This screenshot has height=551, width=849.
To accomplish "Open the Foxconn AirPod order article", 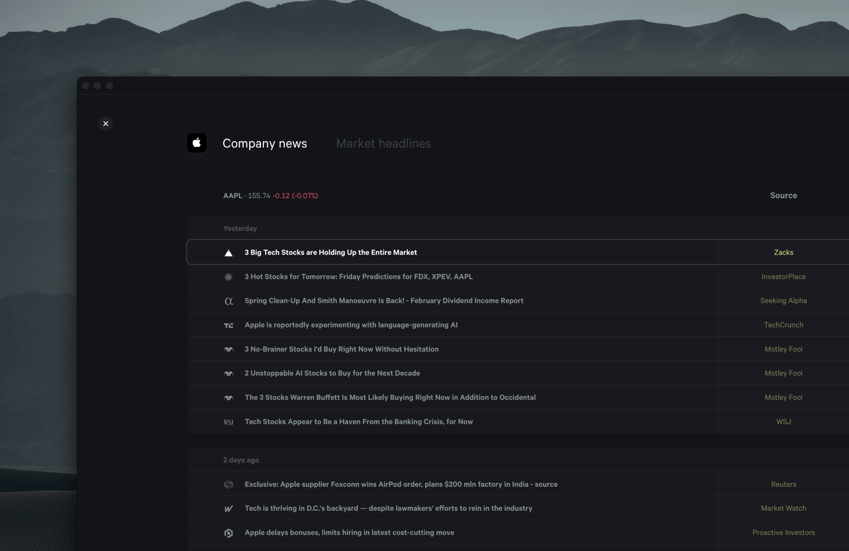I will click(x=401, y=484).
